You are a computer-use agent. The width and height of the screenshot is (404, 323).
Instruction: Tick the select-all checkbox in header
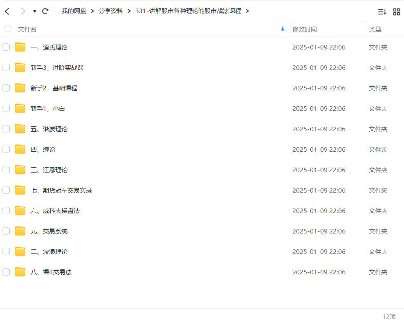(x=8, y=29)
